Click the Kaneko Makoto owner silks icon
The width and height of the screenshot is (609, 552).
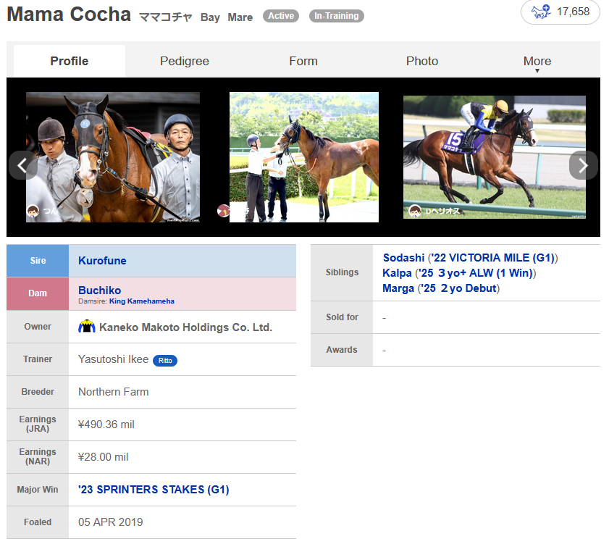tap(87, 327)
